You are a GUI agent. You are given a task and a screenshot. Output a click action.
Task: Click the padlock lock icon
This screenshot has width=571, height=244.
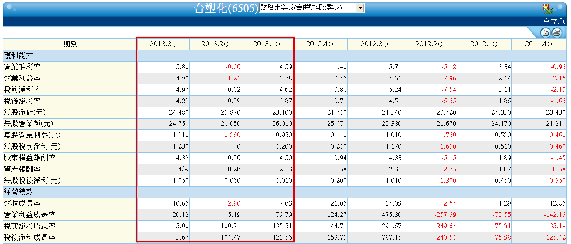point(546,33)
